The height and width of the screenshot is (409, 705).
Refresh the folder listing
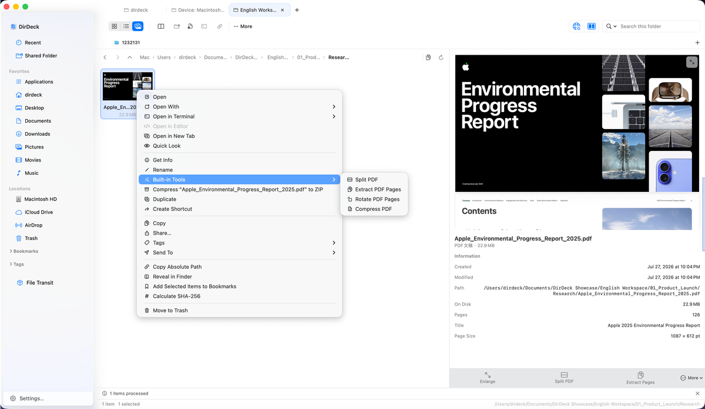[x=441, y=58]
